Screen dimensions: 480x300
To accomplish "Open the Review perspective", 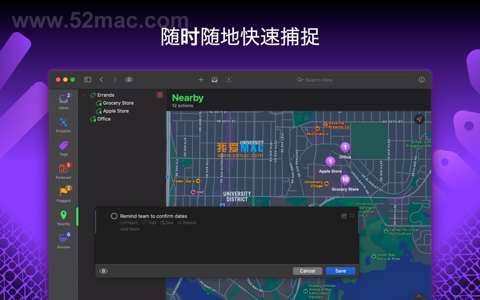I will [x=63, y=241].
